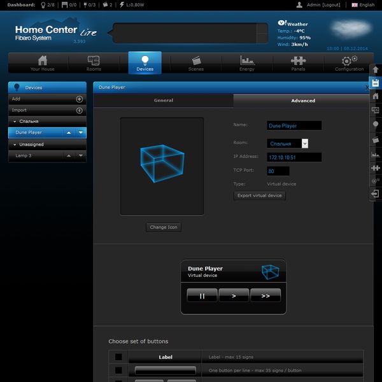The height and width of the screenshot is (382, 382).
Task: Open the Configuration gears icon
Action: tap(349, 60)
